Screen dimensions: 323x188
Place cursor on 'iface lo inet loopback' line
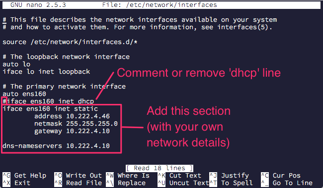coord(46,72)
